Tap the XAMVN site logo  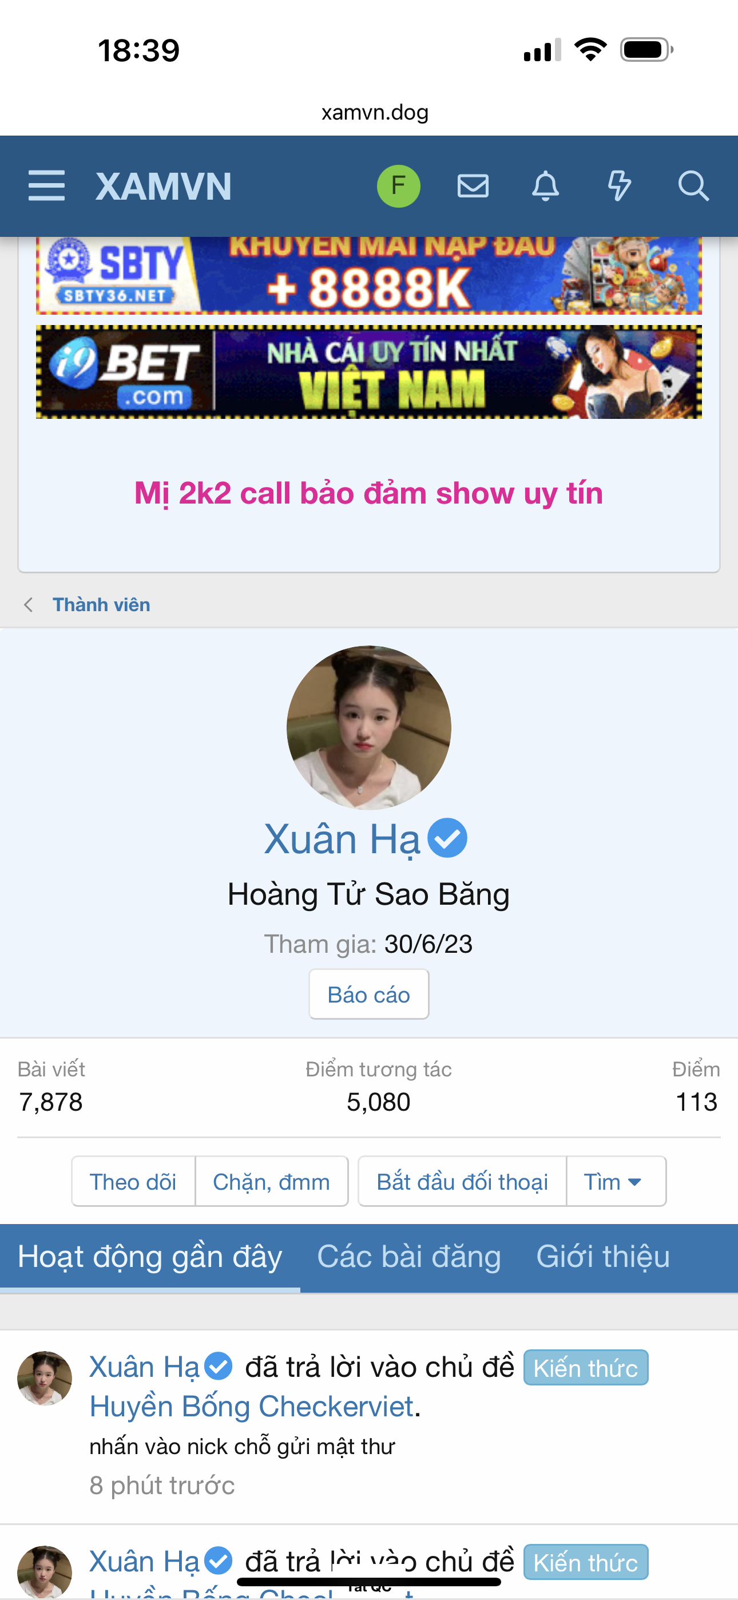pyautogui.click(x=164, y=186)
